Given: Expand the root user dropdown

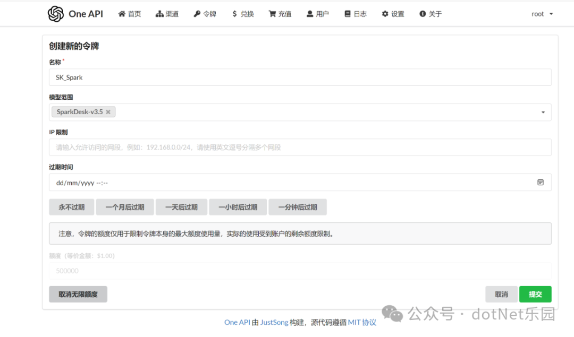Looking at the screenshot, I should [542, 14].
